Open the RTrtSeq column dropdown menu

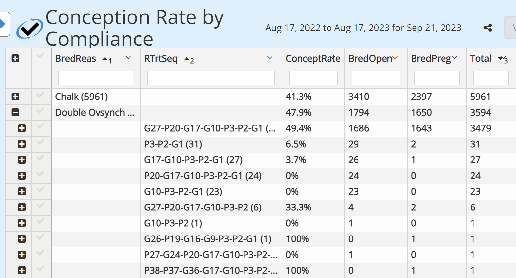click(x=270, y=58)
